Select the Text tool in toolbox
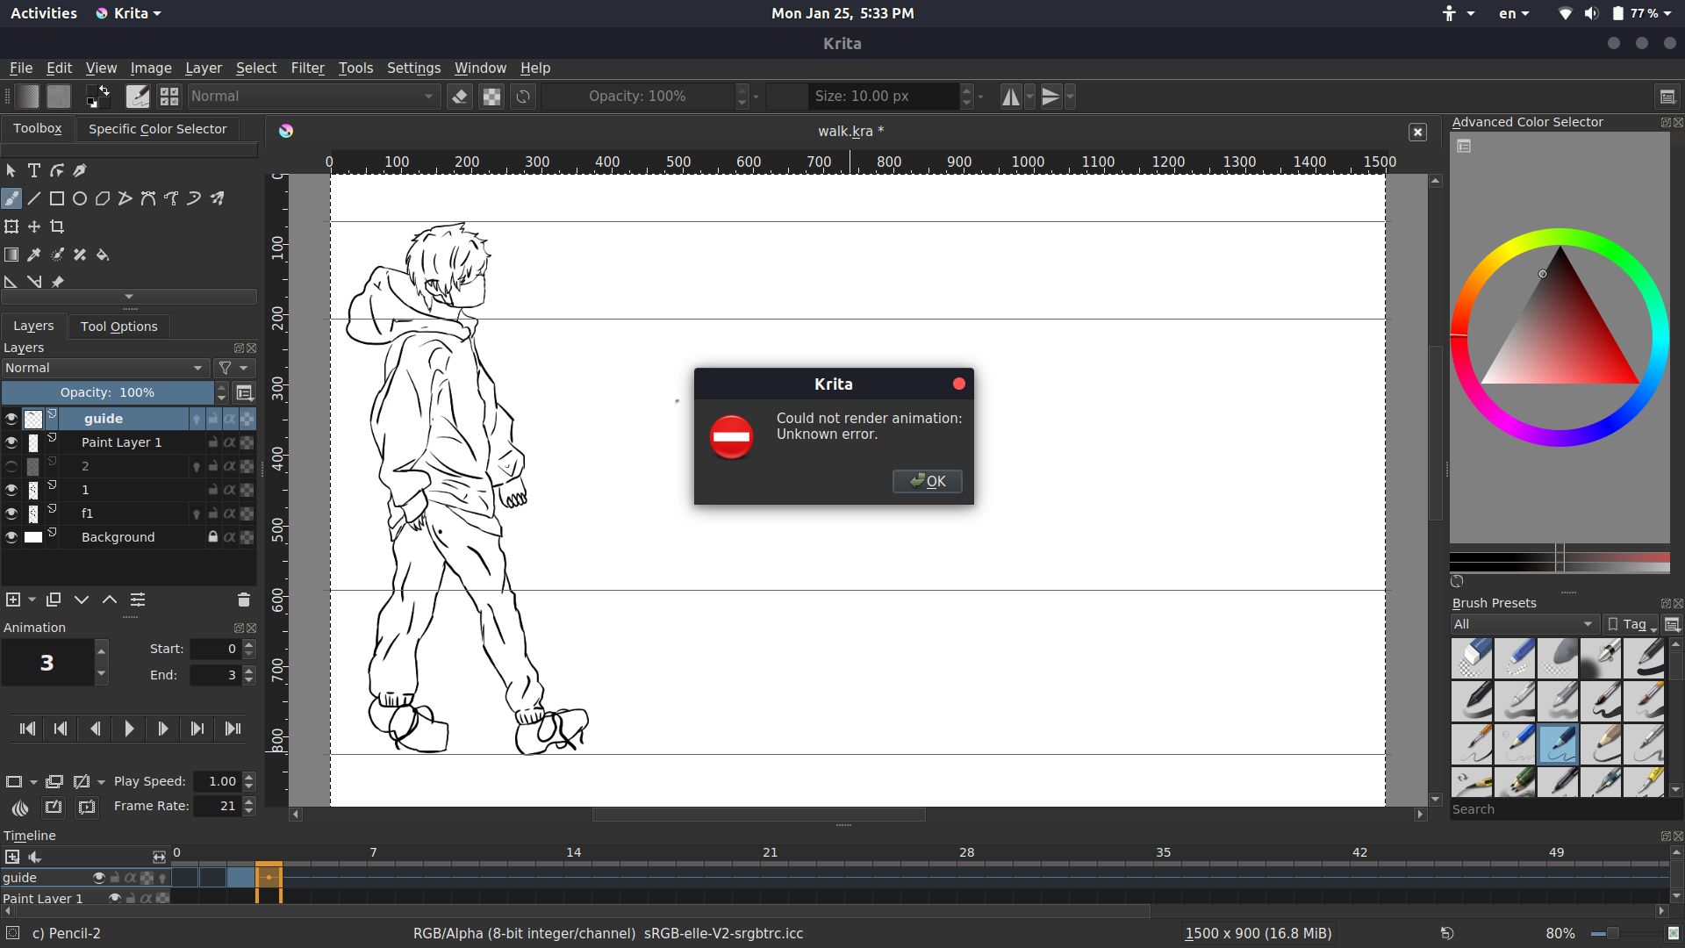 34,170
